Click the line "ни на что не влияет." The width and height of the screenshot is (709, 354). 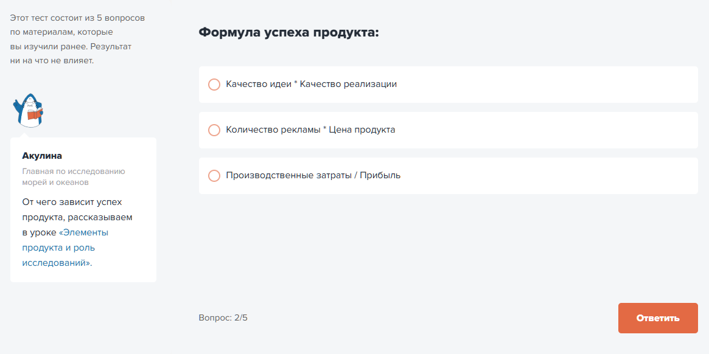pyautogui.click(x=52, y=61)
